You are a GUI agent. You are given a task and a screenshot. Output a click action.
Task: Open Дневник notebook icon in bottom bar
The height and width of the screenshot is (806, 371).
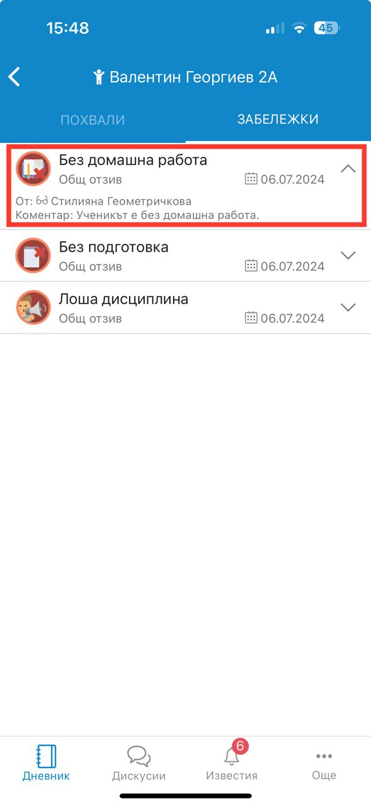click(x=46, y=756)
